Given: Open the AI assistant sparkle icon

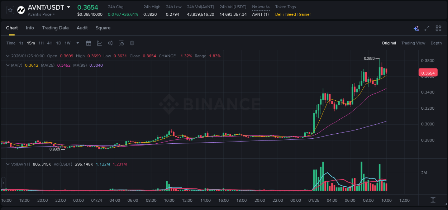Looking at the screenshot, I should tap(416, 28).
